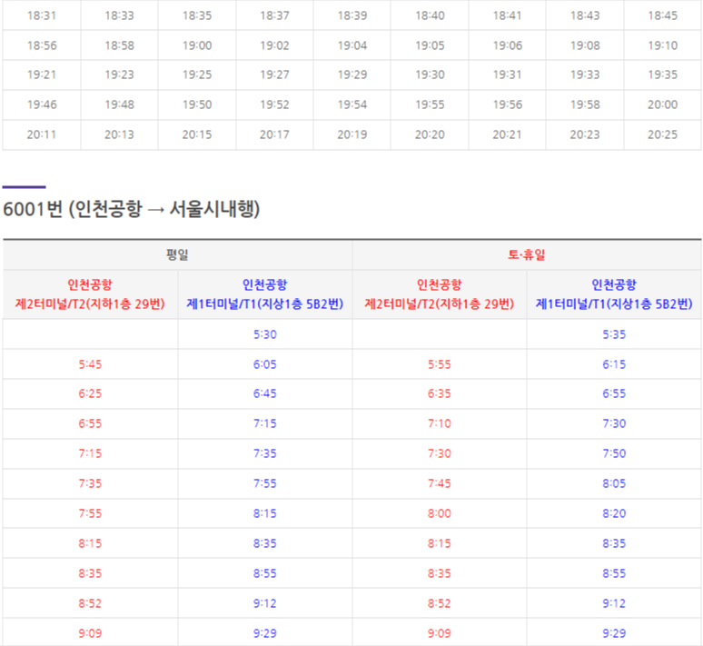Click the blue 8:55 time under 평일 T1

click(x=265, y=573)
